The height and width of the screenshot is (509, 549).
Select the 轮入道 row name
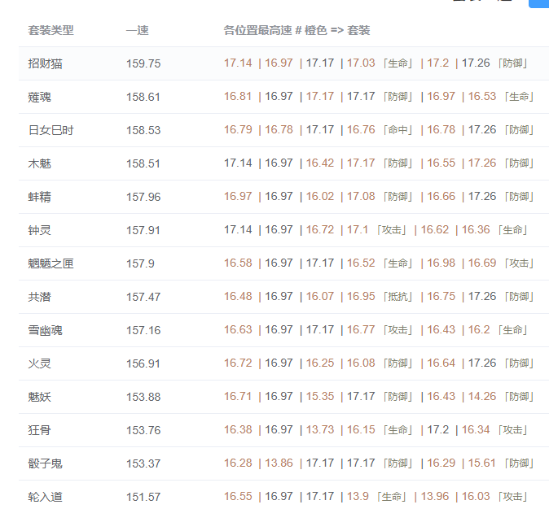click(x=45, y=497)
